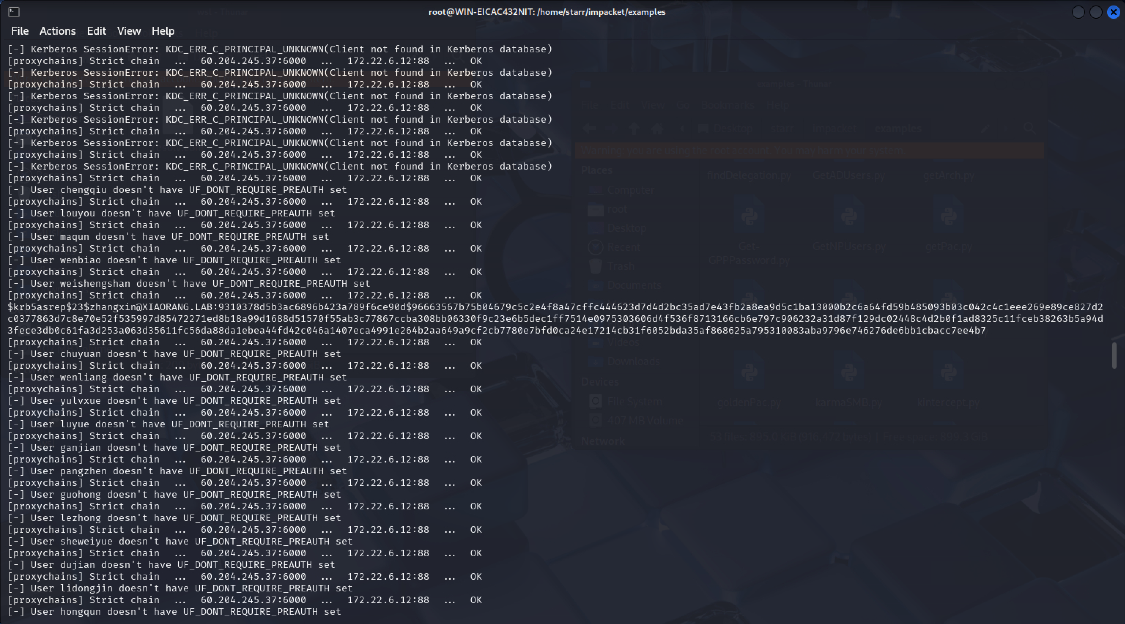Image resolution: width=1125 pixels, height=624 pixels.
Task: Click the last line mentioning user hongqun
Action: coord(174,612)
